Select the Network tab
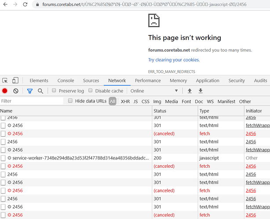This screenshot has height=219, width=270. pos(117,81)
